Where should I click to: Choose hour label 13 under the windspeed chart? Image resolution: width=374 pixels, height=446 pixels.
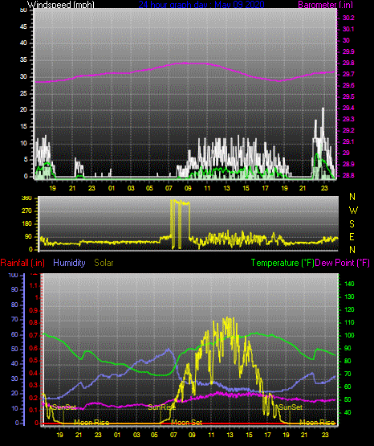[226, 188]
